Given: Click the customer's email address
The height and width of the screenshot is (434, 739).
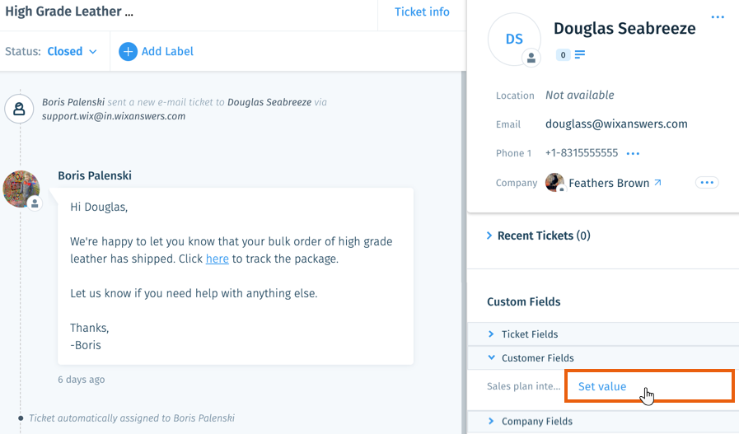Looking at the screenshot, I should tap(616, 124).
